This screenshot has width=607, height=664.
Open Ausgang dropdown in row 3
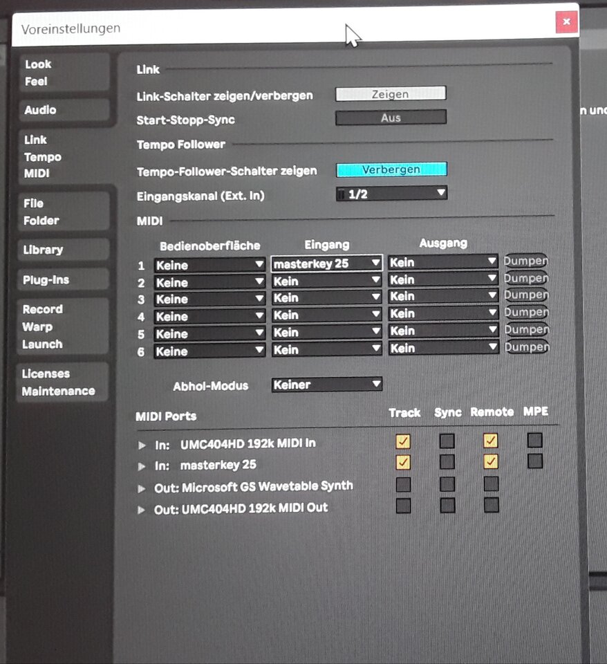point(443,296)
